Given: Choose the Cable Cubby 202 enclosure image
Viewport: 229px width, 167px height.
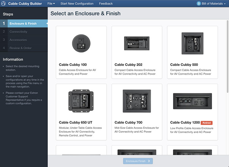Looking at the screenshot, I should point(137,43).
